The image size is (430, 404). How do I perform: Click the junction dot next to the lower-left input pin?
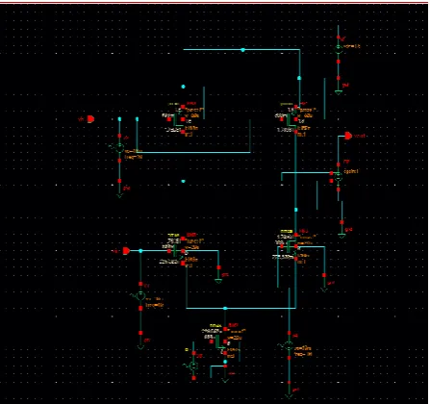tap(140, 251)
